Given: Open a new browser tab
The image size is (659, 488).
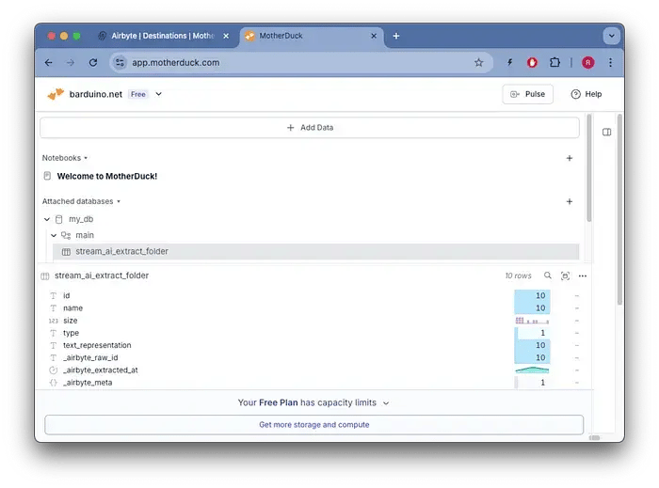Looking at the screenshot, I should tap(396, 36).
